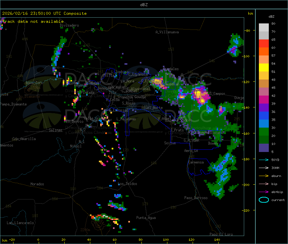This screenshot has height=244, width=288.
Task: Click the y-axis tick label '-80'
Action: [247, 30]
